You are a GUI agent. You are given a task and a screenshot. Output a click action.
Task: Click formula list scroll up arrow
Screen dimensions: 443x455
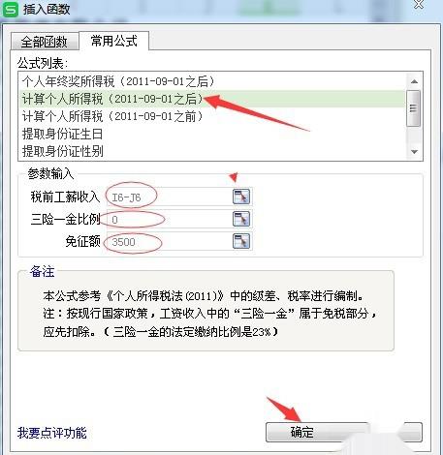point(414,81)
